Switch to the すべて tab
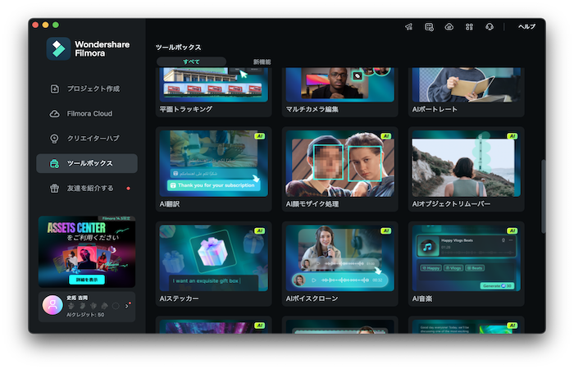 coord(191,61)
